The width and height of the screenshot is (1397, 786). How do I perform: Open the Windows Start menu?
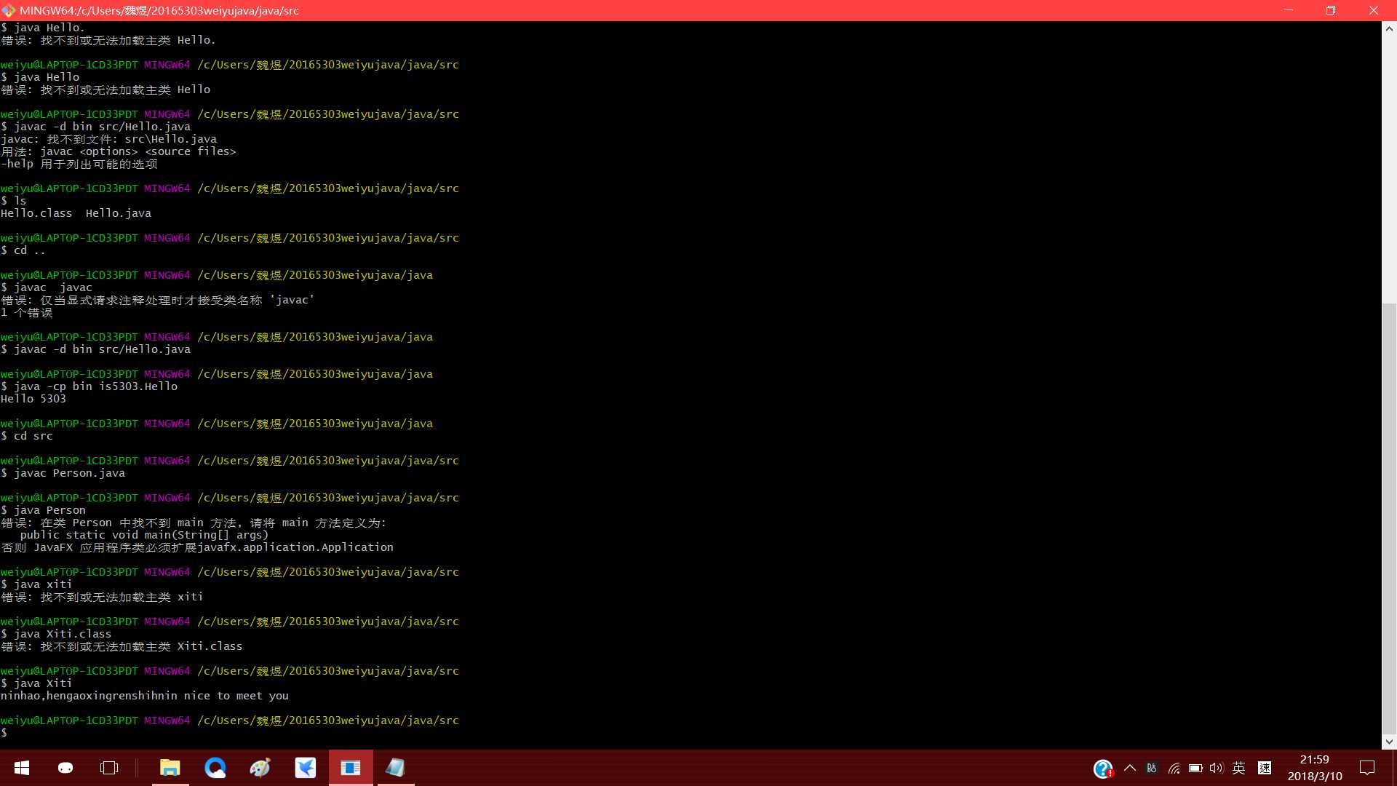coord(22,768)
